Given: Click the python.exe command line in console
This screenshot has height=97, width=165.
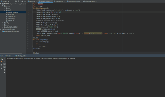Looking at the screenshot, I should tap(41, 58).
